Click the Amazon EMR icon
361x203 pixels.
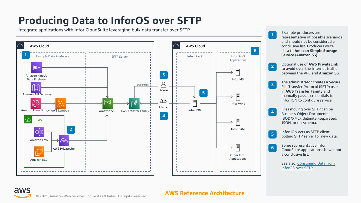click(x=39, y=132)
